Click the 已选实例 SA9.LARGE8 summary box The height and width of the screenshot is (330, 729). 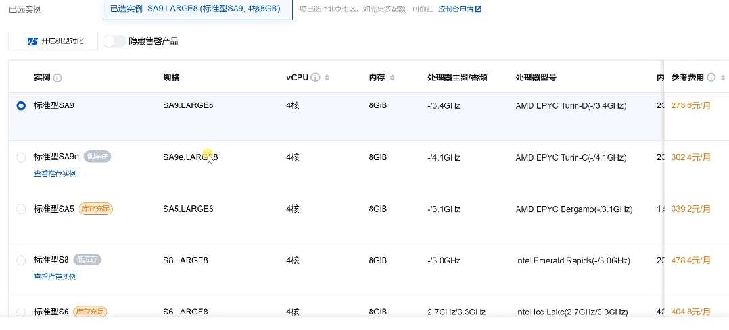point(197,9)
